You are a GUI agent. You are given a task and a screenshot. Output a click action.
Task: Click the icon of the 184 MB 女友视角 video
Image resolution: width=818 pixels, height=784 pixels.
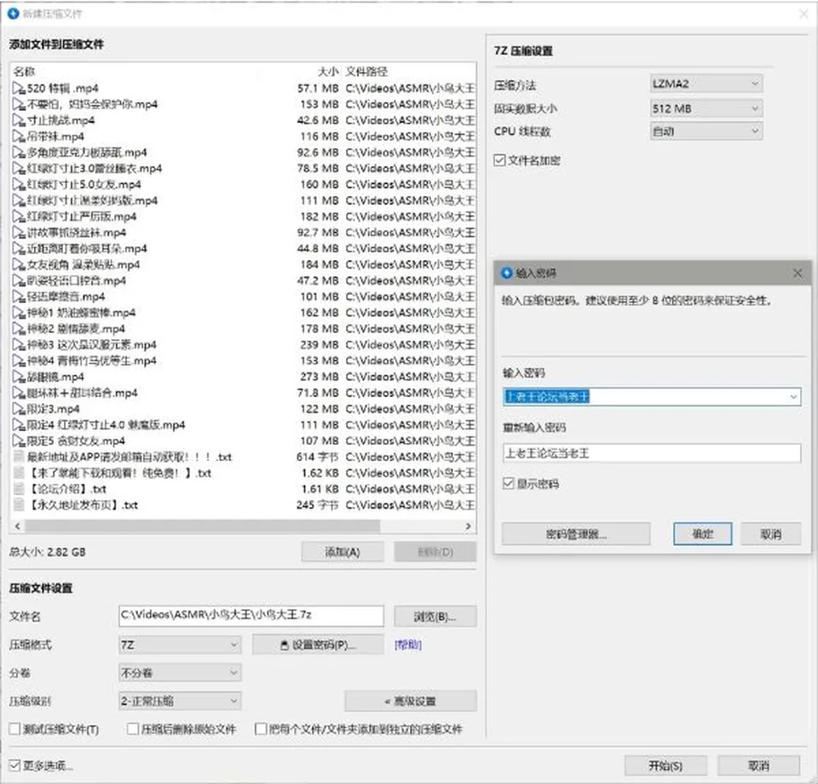pyautogui.click(x=19, y=264)
